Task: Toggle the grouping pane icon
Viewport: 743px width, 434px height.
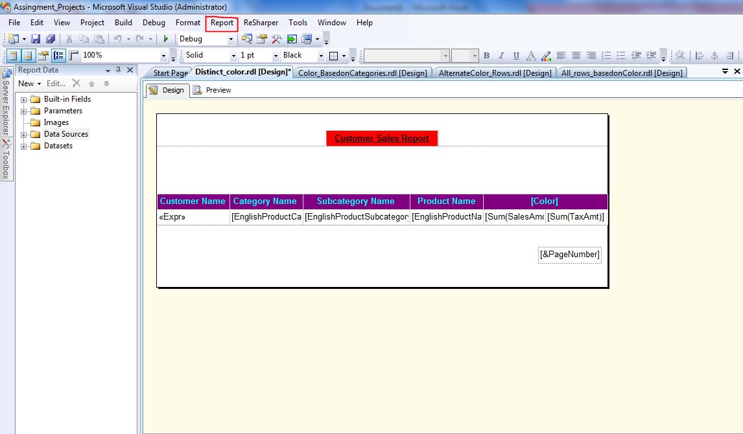Action: 58,56
